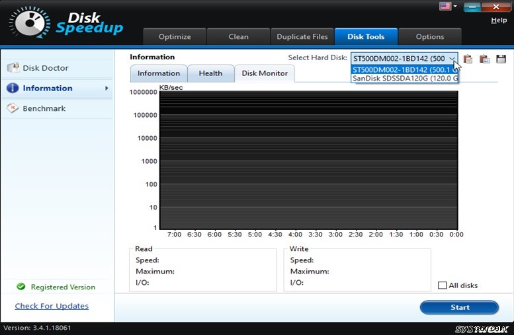Select the Disk Monitor sub-tab
The height and width of the screenshot is (335, 514).
[265, 73]
